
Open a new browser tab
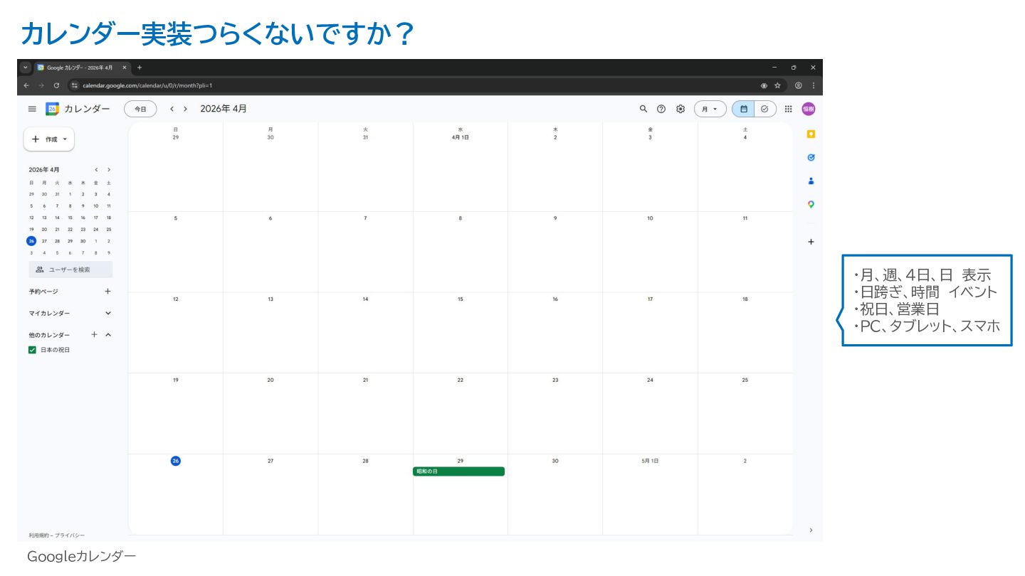140,68
